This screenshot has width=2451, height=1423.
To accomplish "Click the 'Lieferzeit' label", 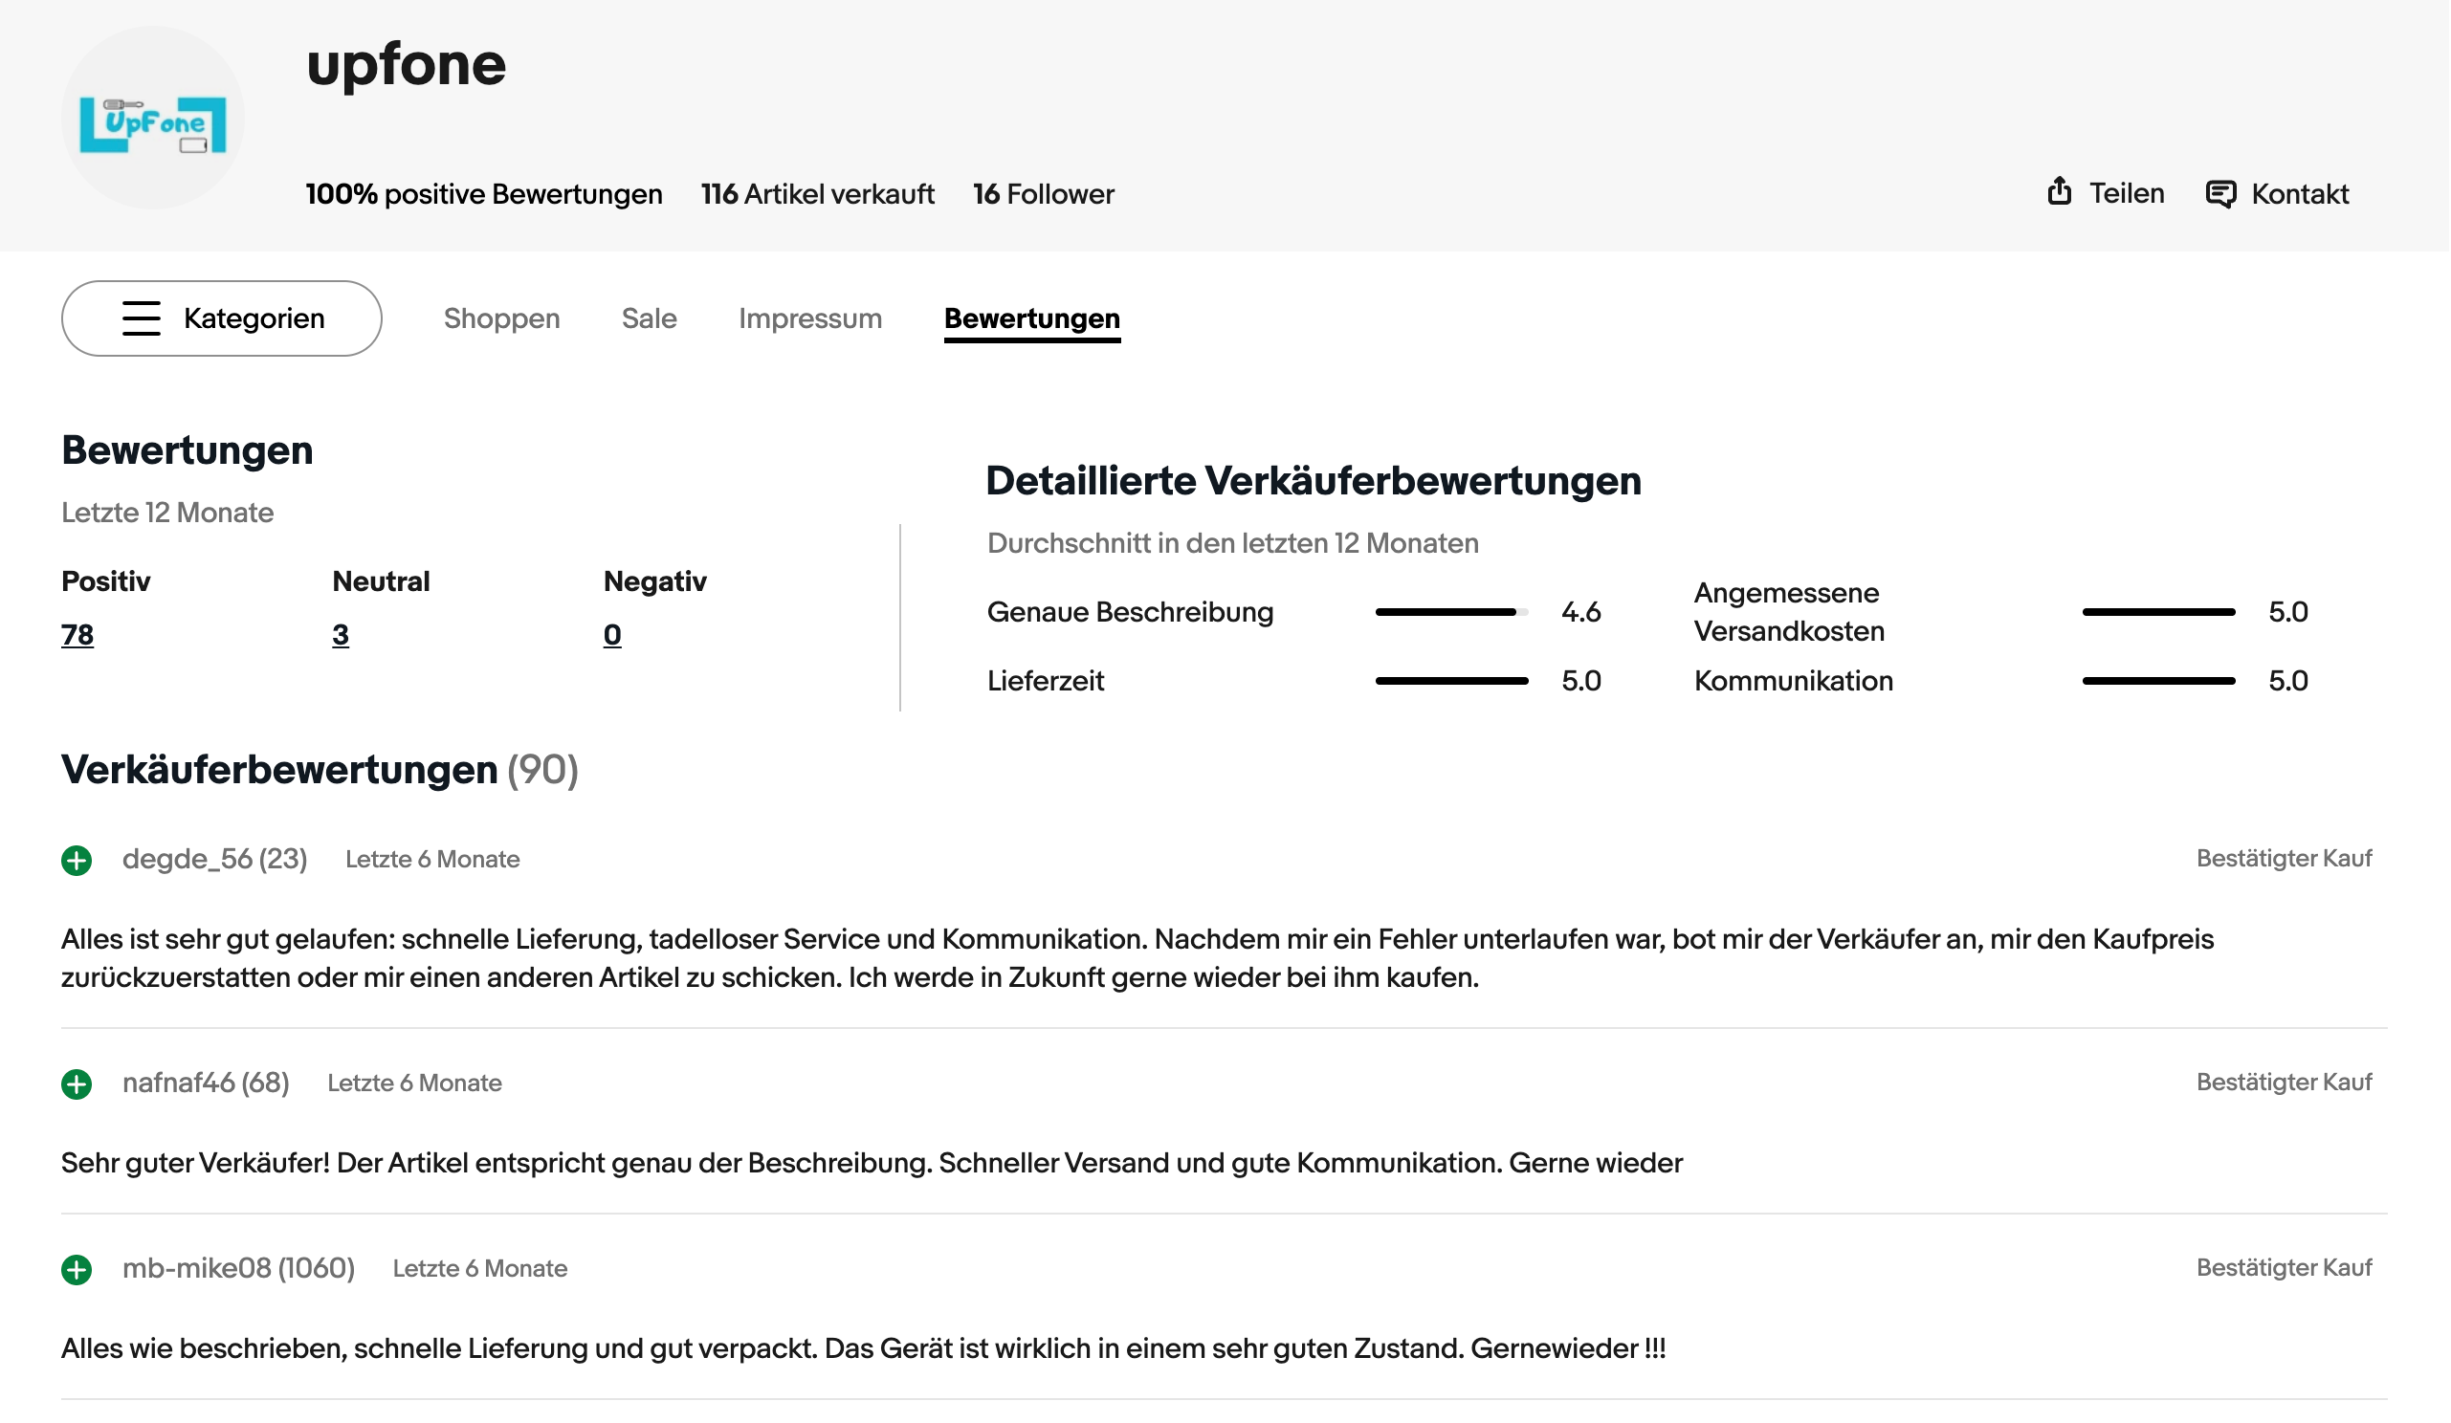I will point(1047,681).
